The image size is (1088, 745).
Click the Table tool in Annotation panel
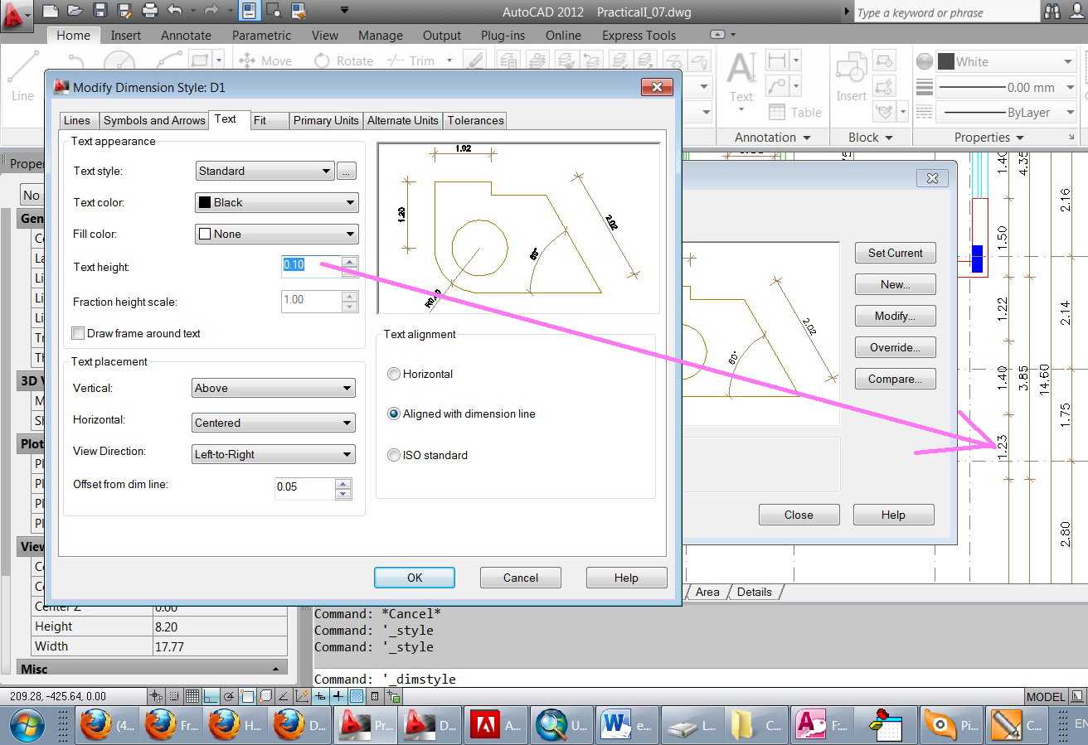tap(794, 112)
